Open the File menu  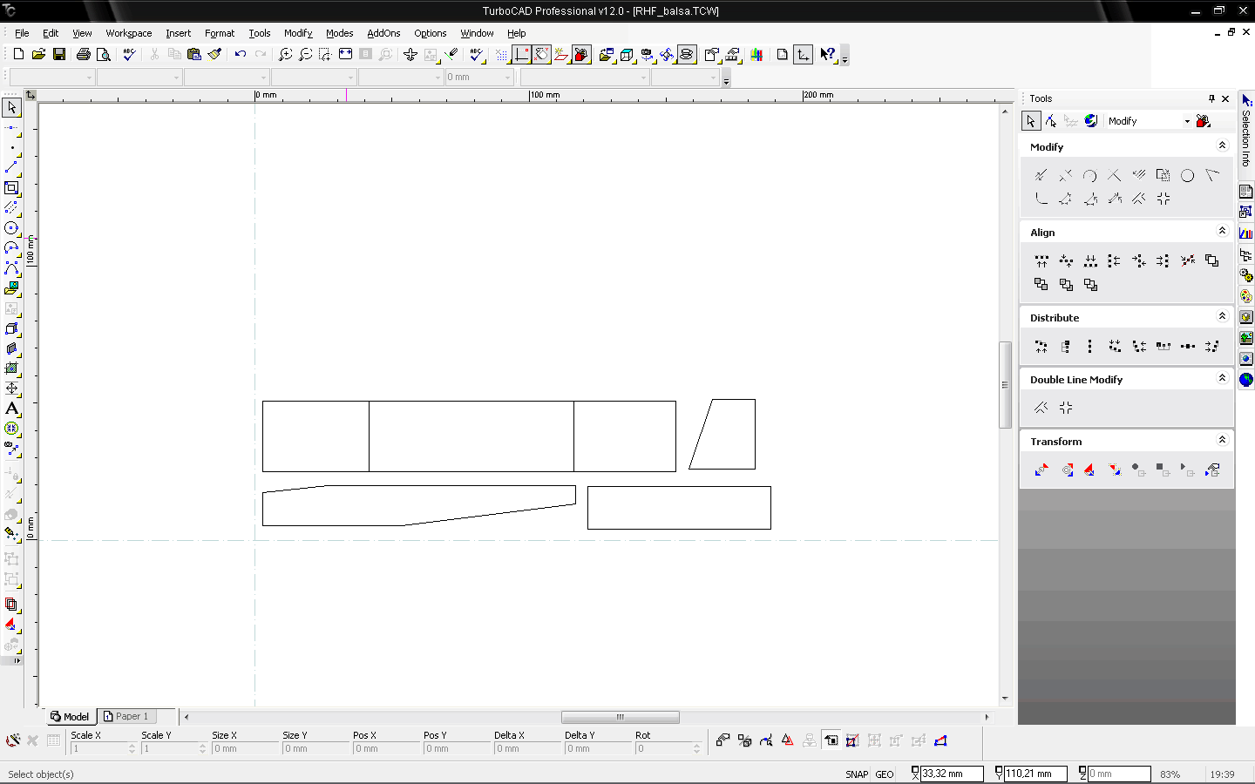pos(22,33)
